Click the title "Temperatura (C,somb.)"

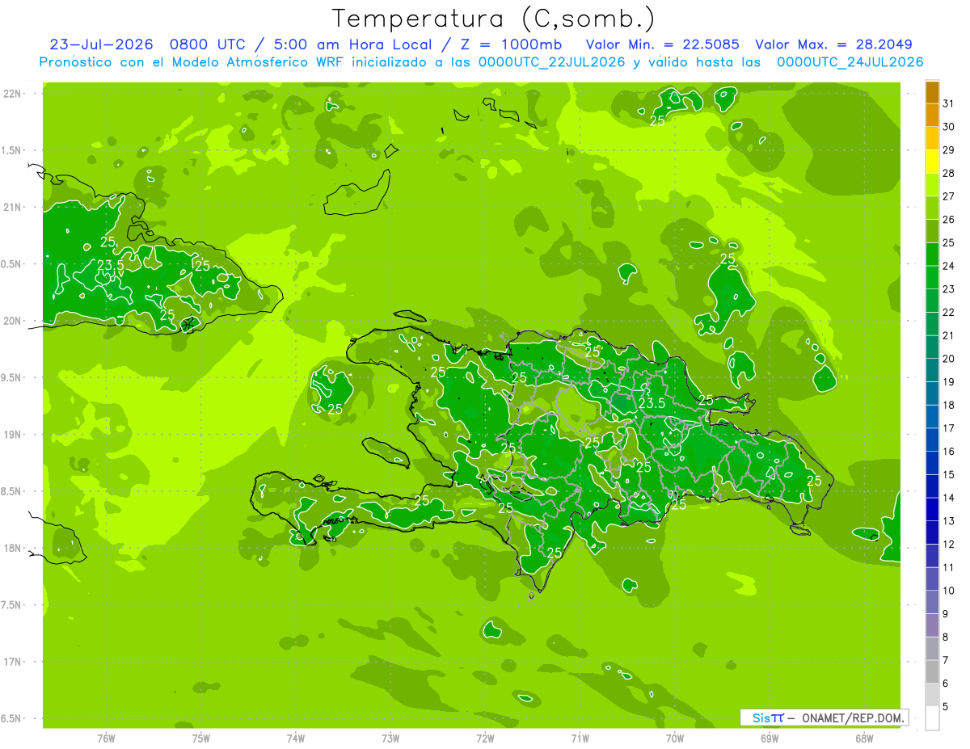pyautogui.click(x=493, y=19)
